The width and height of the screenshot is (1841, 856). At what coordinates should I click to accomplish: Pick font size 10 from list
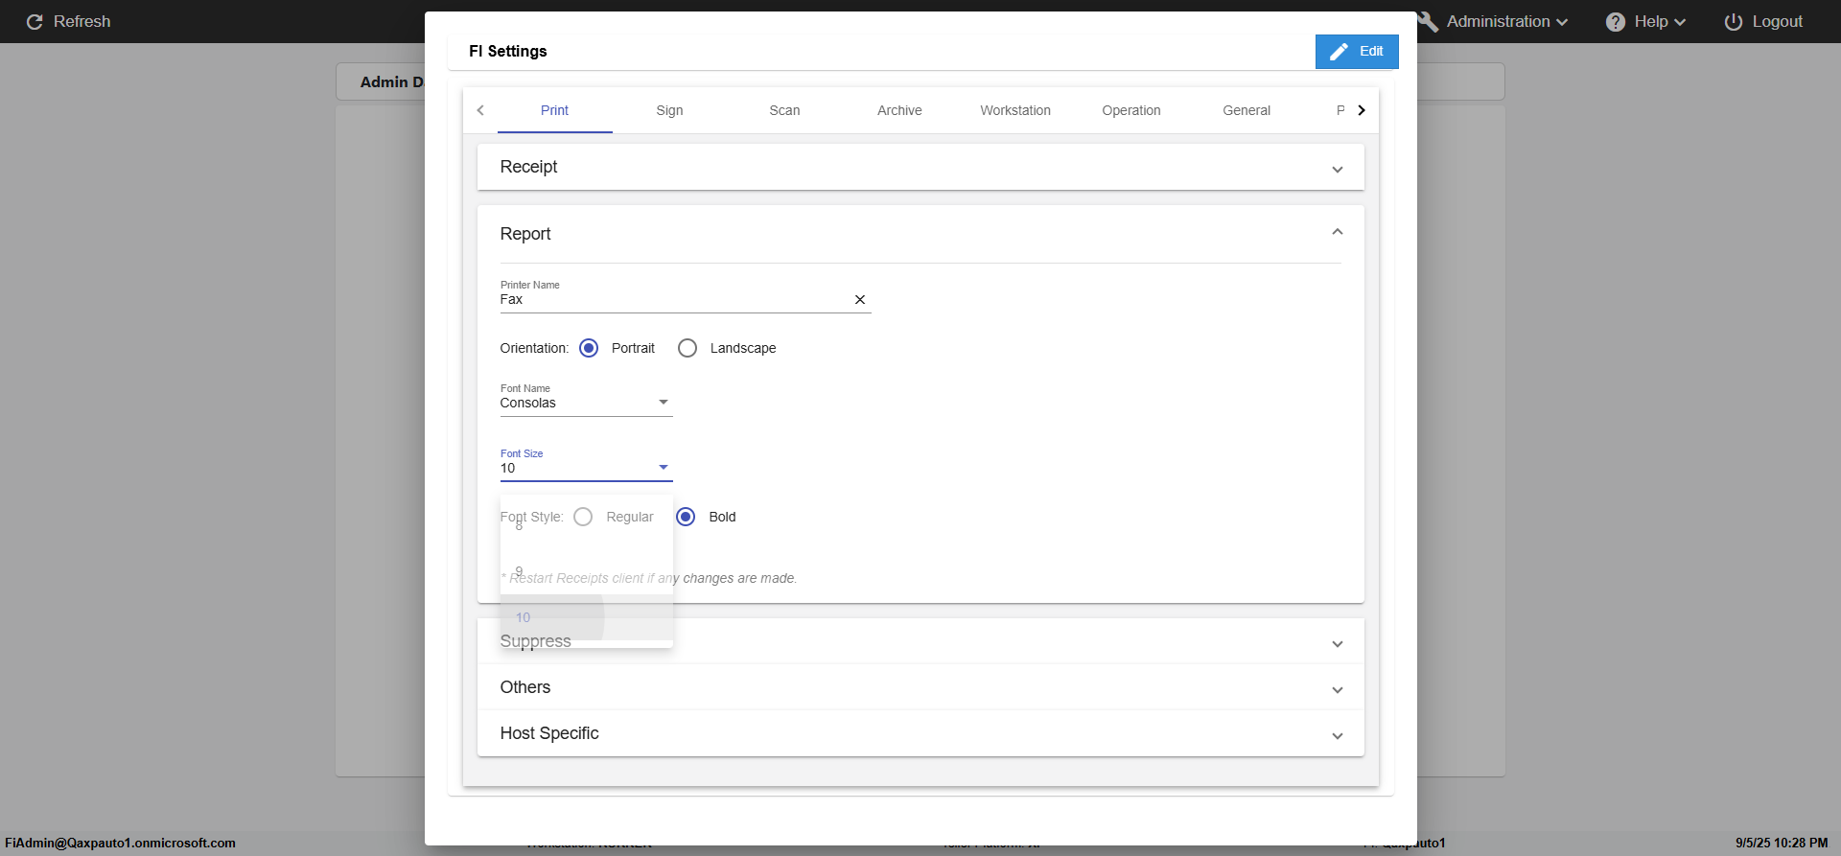[586, 617]
